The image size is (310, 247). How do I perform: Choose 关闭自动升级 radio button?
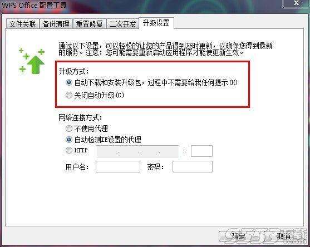coord(68,95)
